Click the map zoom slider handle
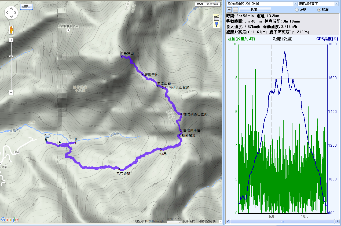 click(x=11, y=56)
